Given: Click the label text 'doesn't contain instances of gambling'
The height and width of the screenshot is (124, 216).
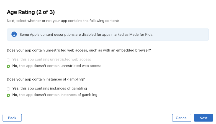Looking at the screenshot, I should (65, 95).
